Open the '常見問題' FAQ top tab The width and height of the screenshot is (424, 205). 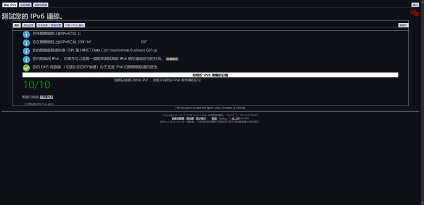click(x=25, y=5)
